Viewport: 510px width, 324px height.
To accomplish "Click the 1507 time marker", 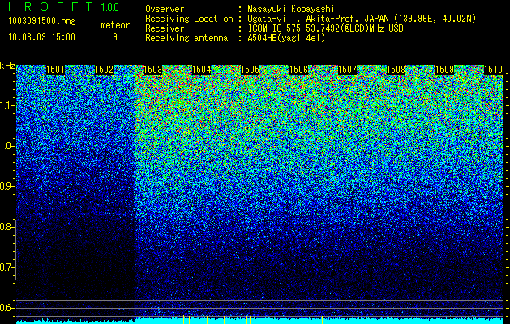I will (347, 70).
